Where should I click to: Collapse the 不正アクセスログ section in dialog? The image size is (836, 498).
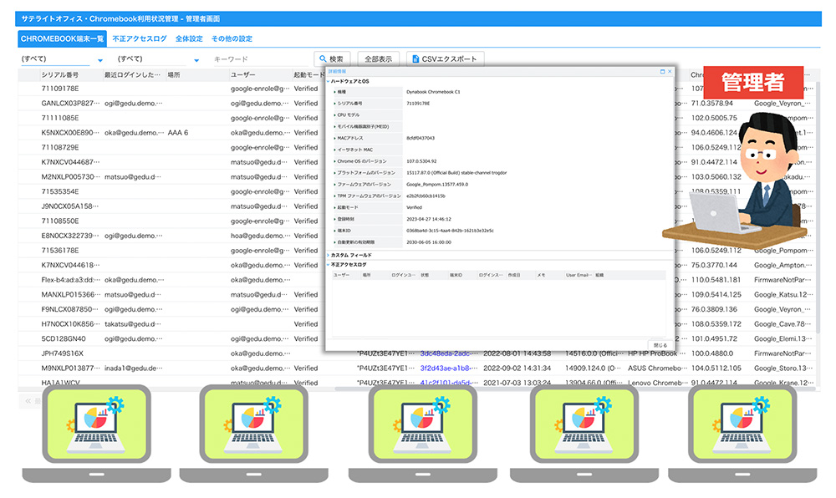[x=329, y=265]
